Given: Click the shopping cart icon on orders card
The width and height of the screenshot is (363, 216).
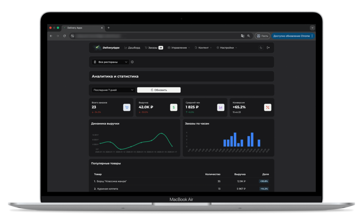Looking at the screenshot, I should [126, 107].
